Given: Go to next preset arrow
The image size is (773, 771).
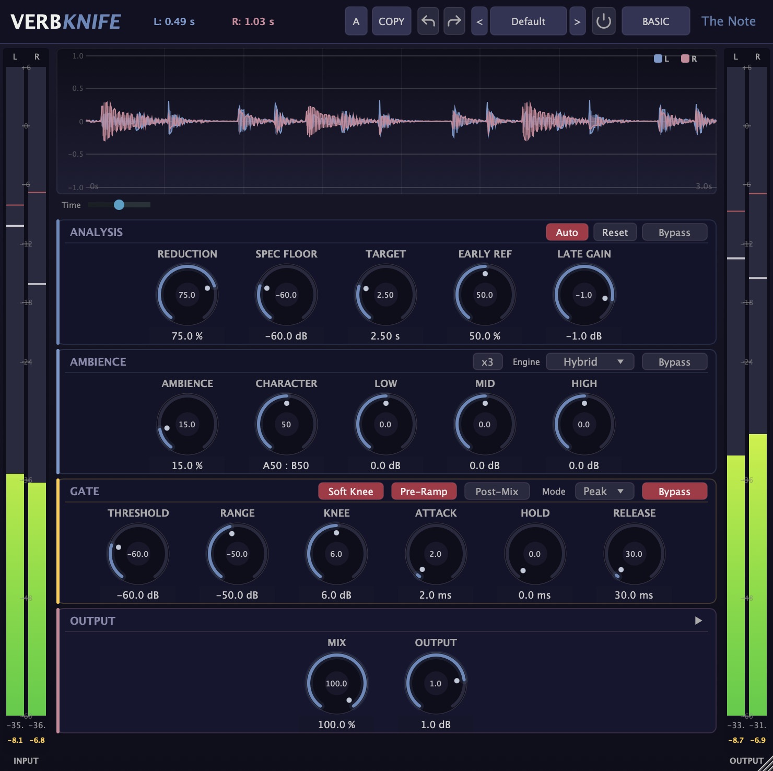Looking at the screenshot, I should tap(577, 21).
